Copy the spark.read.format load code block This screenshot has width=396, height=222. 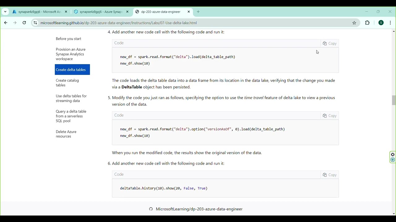point(329,43)
